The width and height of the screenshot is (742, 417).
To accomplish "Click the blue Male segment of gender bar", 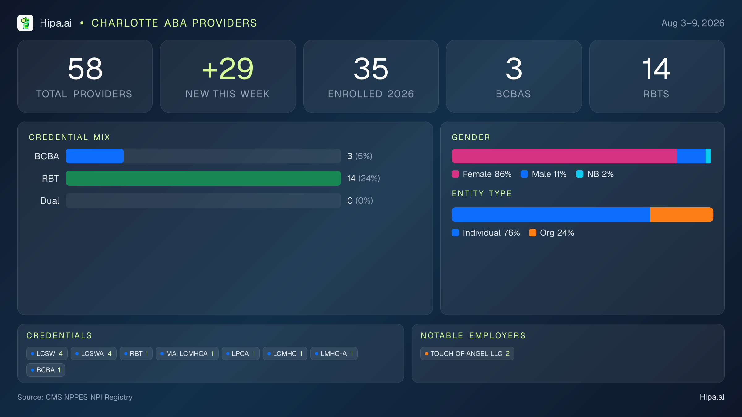I will pos(691,156).
